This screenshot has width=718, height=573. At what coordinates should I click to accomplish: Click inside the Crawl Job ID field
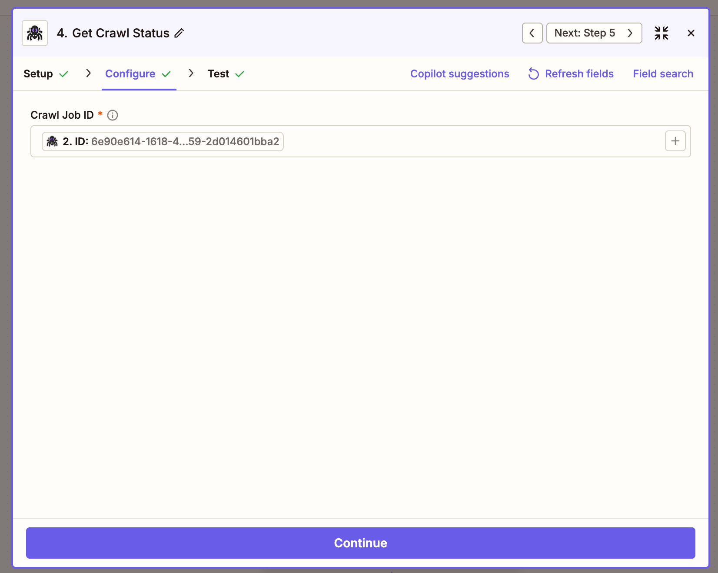coord(360,141)
